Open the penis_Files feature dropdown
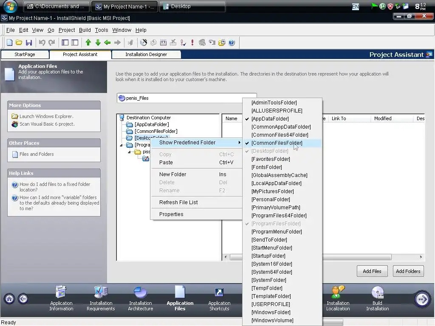This screenshot has height=326, width=435. [187, 98]
